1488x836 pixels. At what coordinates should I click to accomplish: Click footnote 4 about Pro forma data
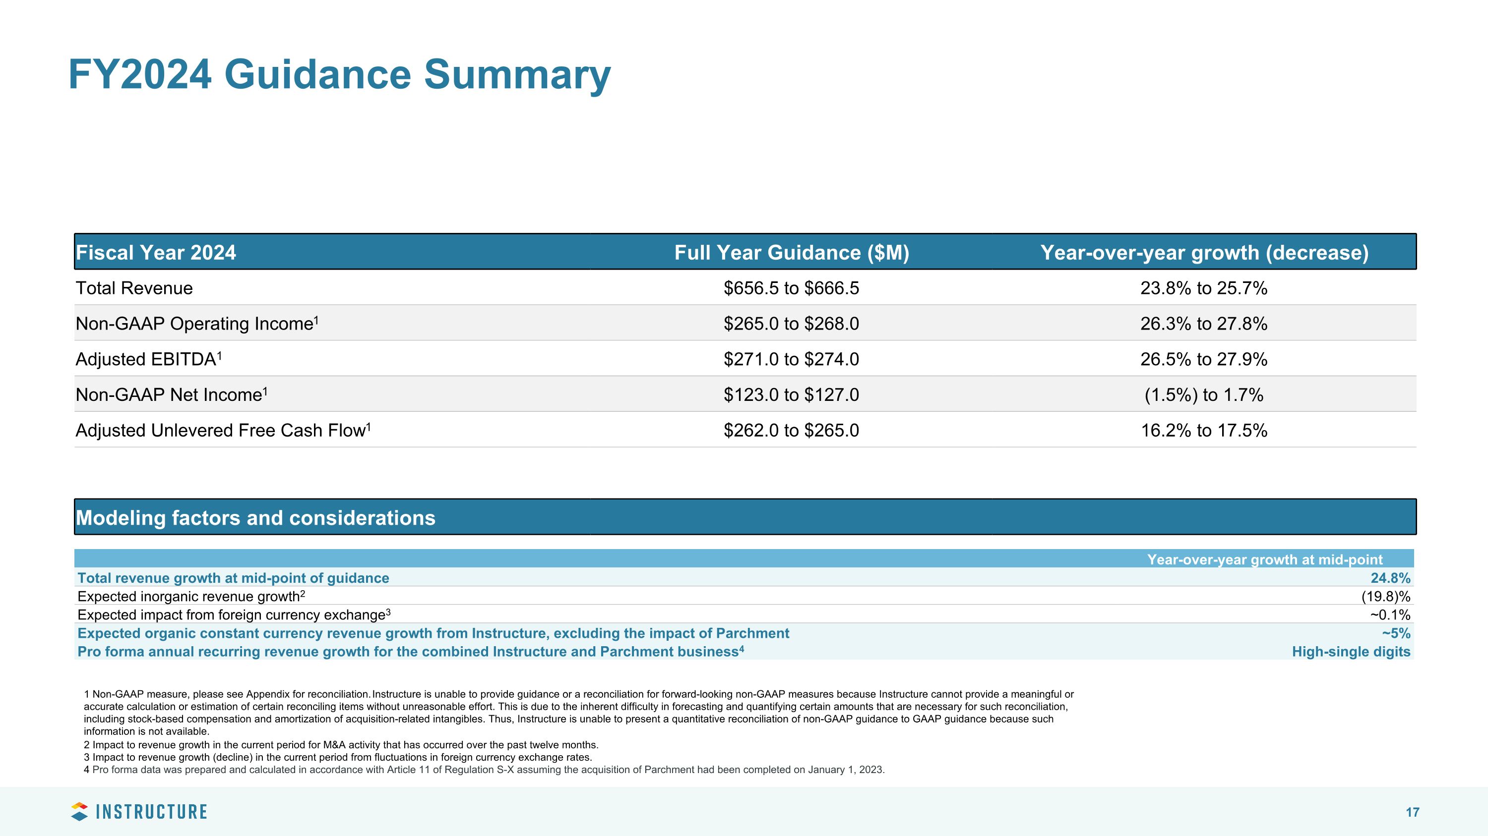pyautogui.click(x=484, y=770)
